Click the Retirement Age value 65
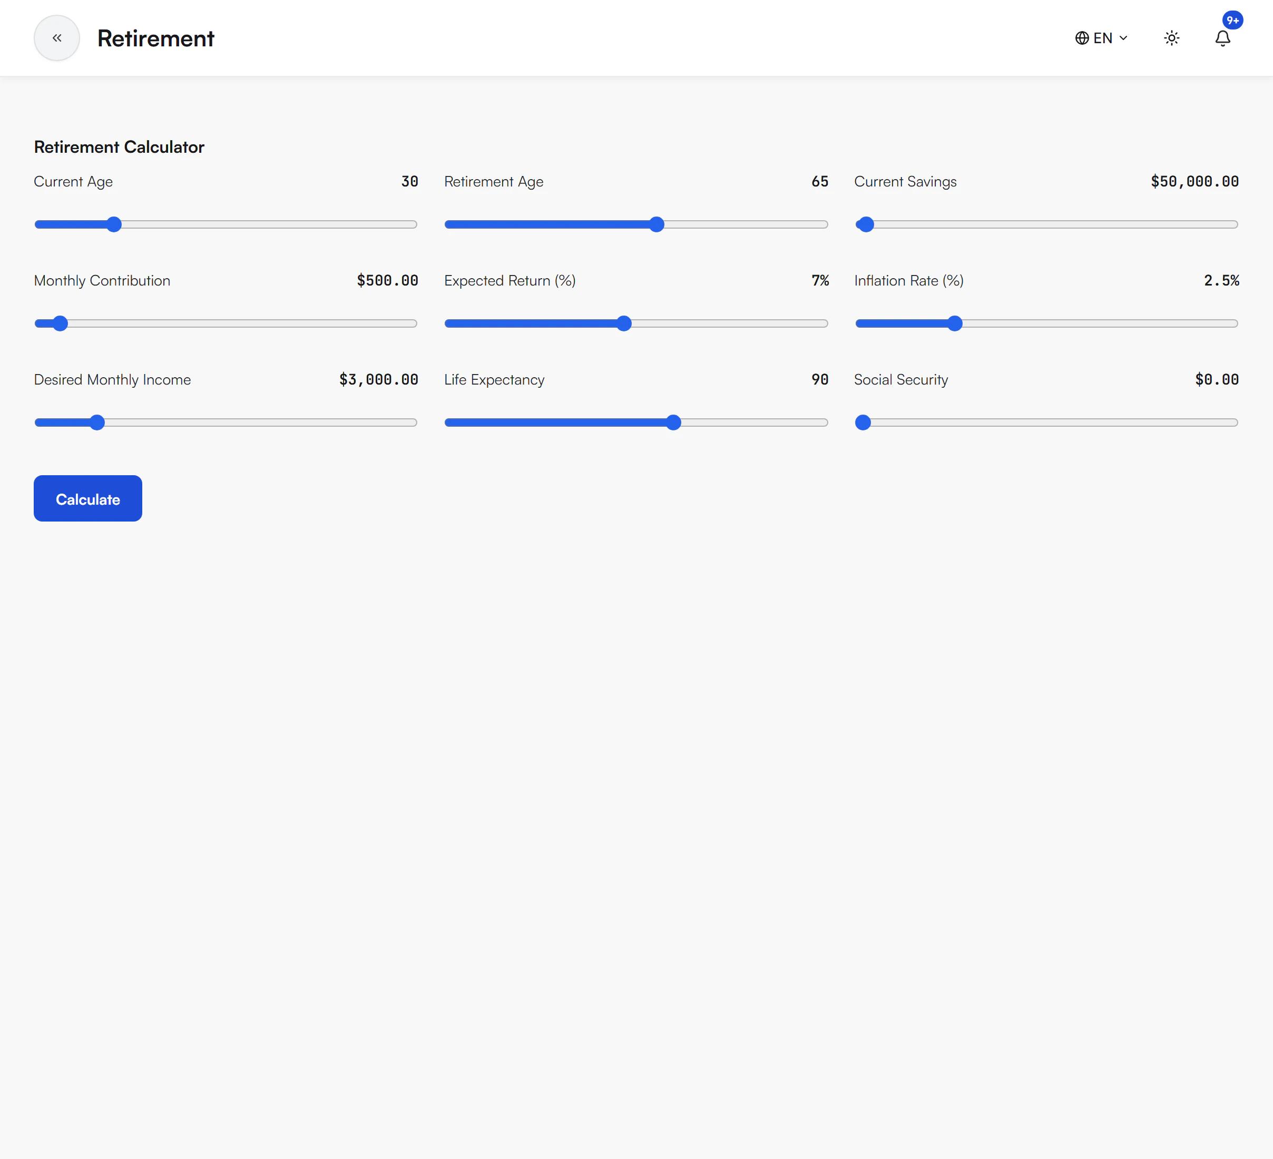This screenshot has width=1273, height=1159. pos(820,182)
